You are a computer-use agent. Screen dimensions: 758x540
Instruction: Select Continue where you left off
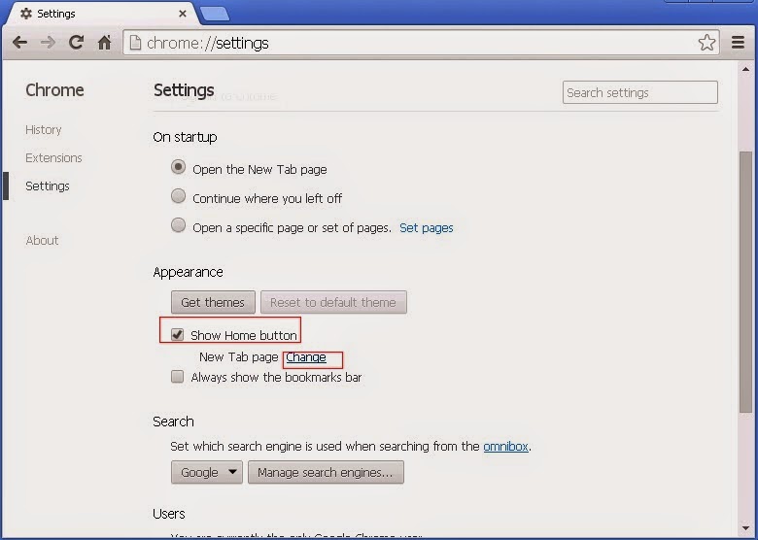(x=179, y=196)
